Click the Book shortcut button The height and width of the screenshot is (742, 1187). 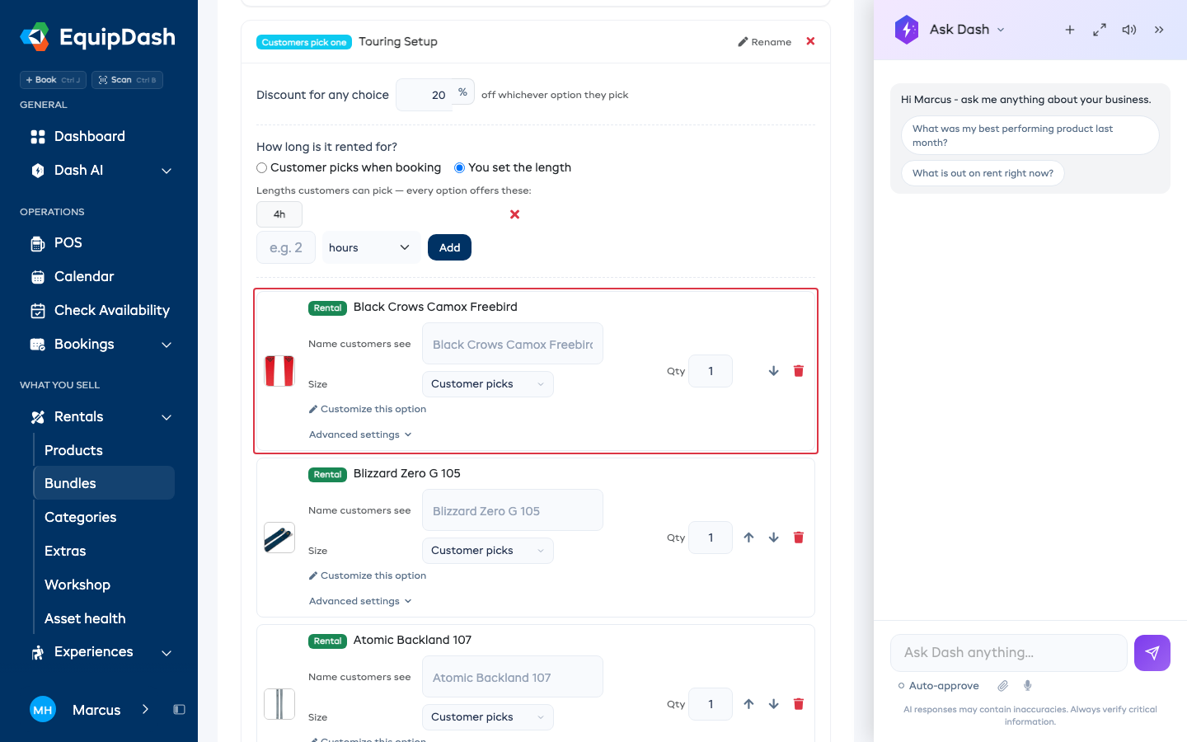[x=53, y=80]
